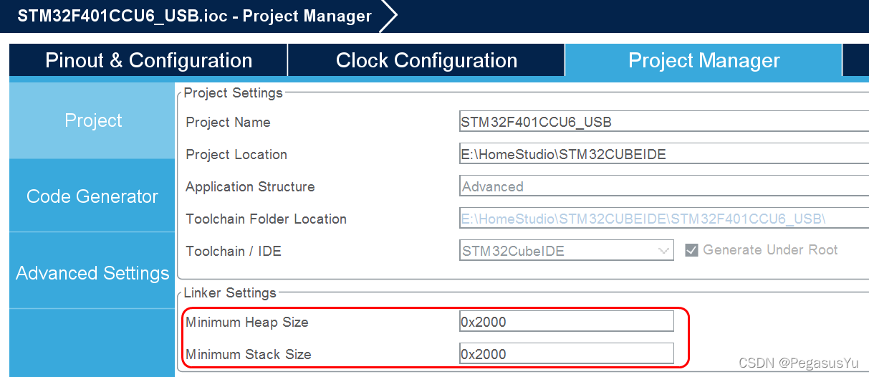
Task: Open the Code Generator side section
Action: [92, 196]
